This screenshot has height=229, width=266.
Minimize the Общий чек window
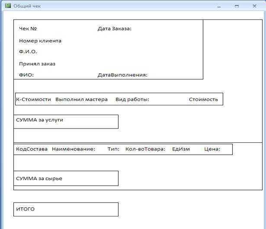point(219,7)
